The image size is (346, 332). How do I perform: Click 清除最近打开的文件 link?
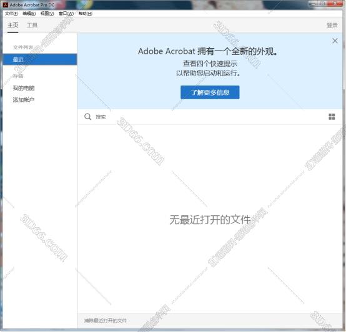coord(106,321)
